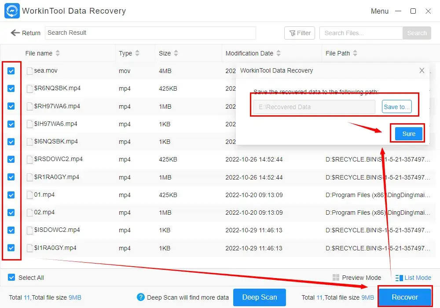Screen dimensions: 440x308
Task: Click file icon of $R1RA0GY.mp4
Action: pos(29,177)
